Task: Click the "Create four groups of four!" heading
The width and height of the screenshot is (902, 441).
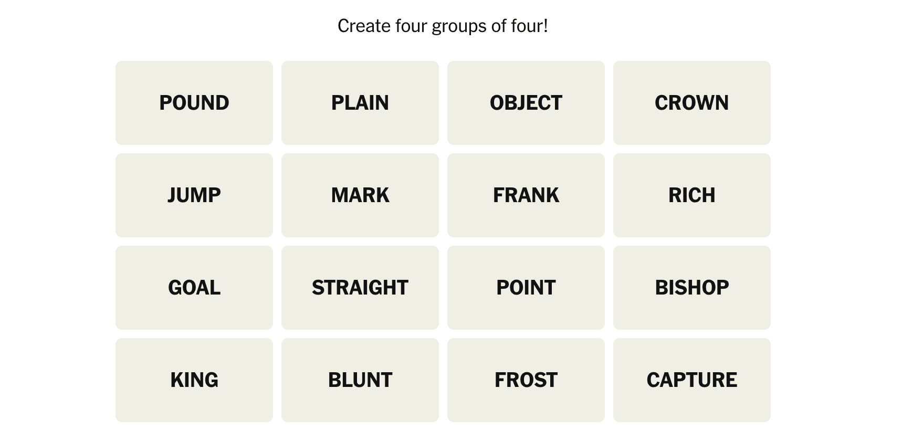Action: tap(443, 26)
